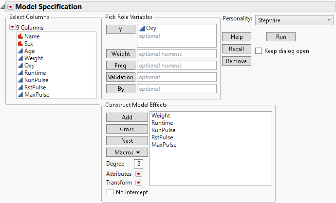Click the Age continuous column icon

(x=20, y=51)
